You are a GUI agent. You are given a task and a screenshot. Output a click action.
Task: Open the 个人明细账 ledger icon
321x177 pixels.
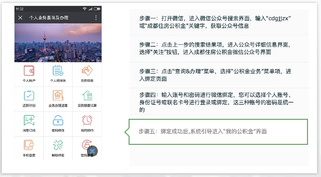coord(58,71)
